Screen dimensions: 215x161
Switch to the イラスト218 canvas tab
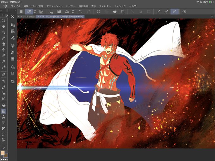pyautogui.click(x=27, y=16)
